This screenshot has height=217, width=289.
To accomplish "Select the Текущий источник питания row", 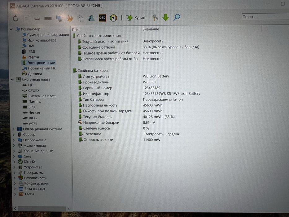I will click(x=120, y=41).
